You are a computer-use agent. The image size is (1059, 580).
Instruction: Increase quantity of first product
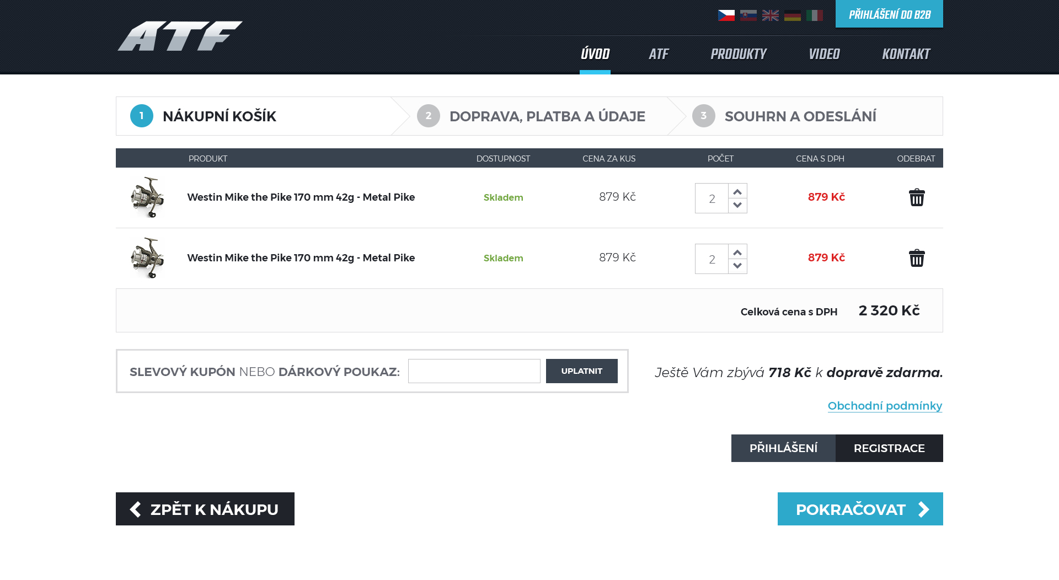pyautogui.click(x=737, y=191)
